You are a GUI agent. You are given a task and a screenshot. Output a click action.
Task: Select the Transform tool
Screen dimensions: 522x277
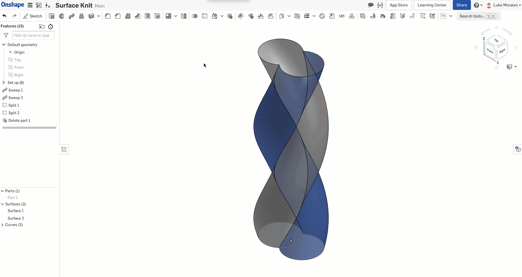click(x=214, y=16)
